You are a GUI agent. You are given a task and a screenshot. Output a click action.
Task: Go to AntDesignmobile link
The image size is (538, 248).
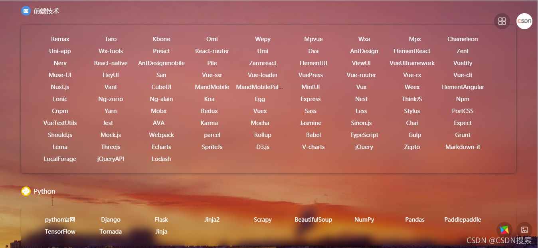click(162, 63)
